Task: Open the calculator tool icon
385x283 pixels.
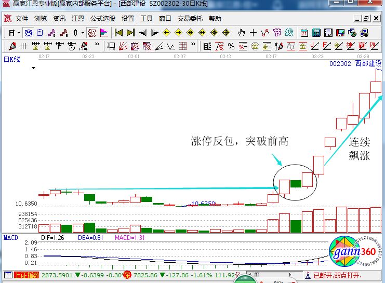Action: (x=316, y=32)
